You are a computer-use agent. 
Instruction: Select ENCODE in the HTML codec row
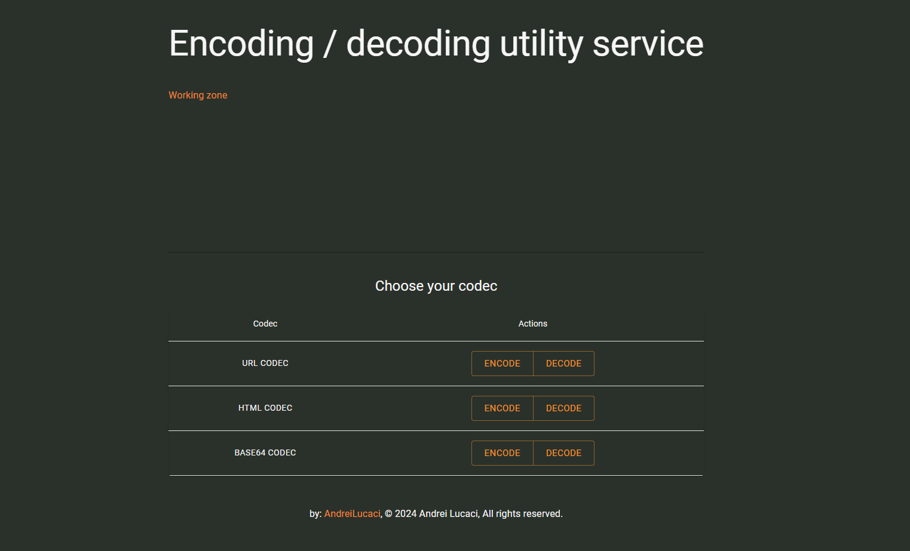(x=502, y=408)
